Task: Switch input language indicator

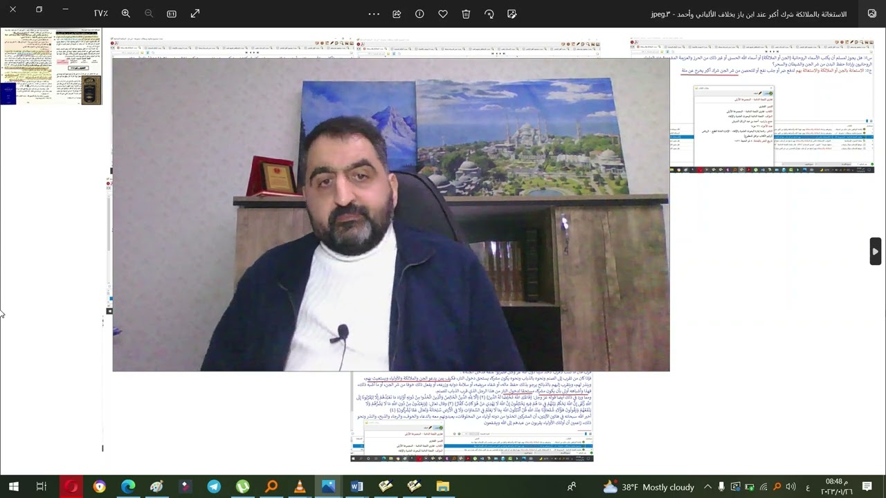Action: tap(807, 487)
